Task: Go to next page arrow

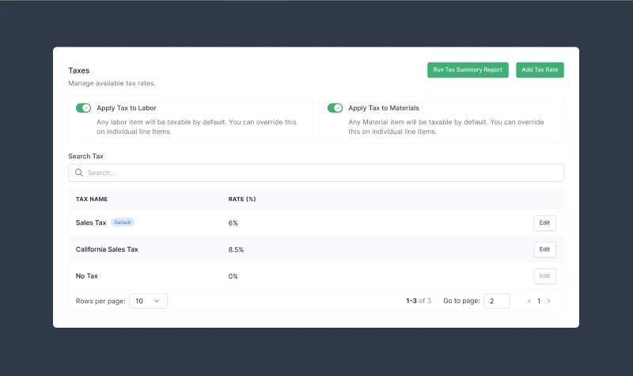Action: [548, 301]
